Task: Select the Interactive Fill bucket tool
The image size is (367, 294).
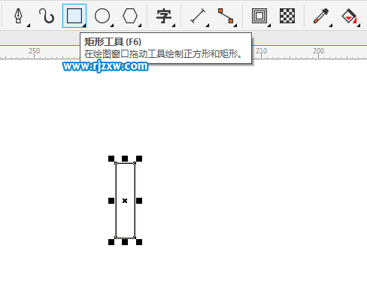Action: coord(349,16)
